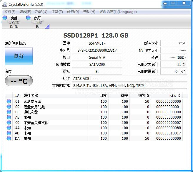
Task: Maximize the CrystalDiskInfo window
Action: click(x=173, y=3)
